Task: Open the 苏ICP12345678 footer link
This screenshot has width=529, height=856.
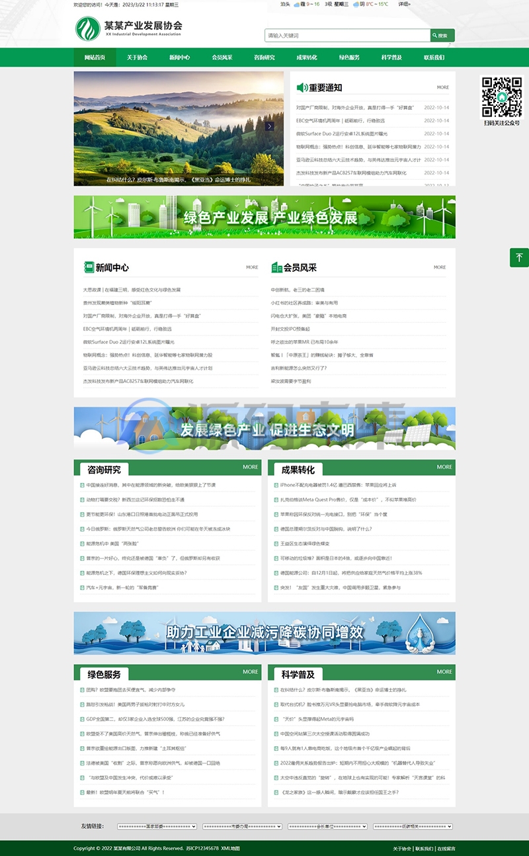Action: pos(202,848)
